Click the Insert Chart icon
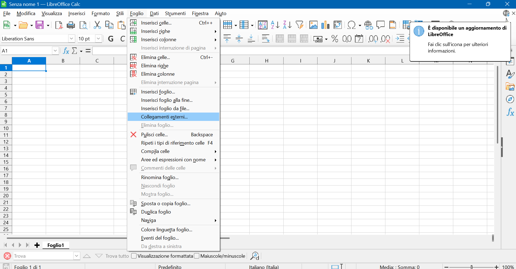Image resolution: width=516 pixels, height=269 pixels. pyautogui.click(x=325, y=25)
